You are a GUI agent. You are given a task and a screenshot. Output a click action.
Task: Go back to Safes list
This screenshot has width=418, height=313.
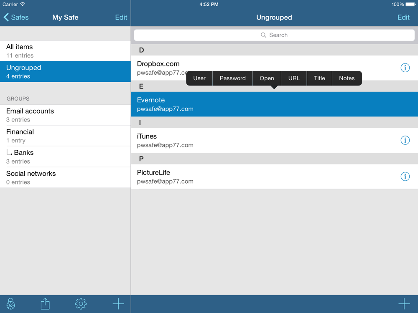coord(16,17)
